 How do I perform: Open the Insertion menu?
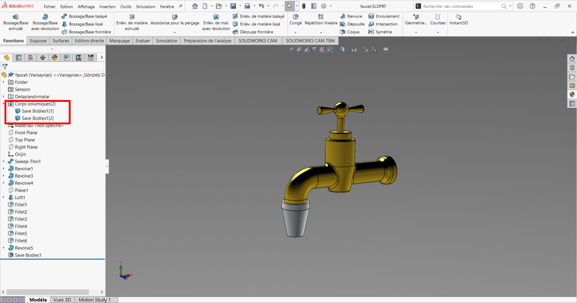[x=107, y=6]
